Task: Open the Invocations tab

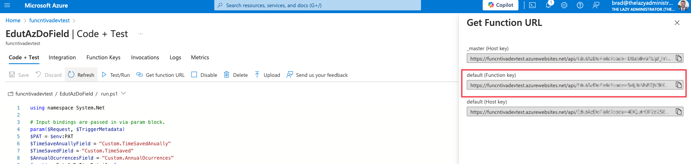Action: point(145,57)
